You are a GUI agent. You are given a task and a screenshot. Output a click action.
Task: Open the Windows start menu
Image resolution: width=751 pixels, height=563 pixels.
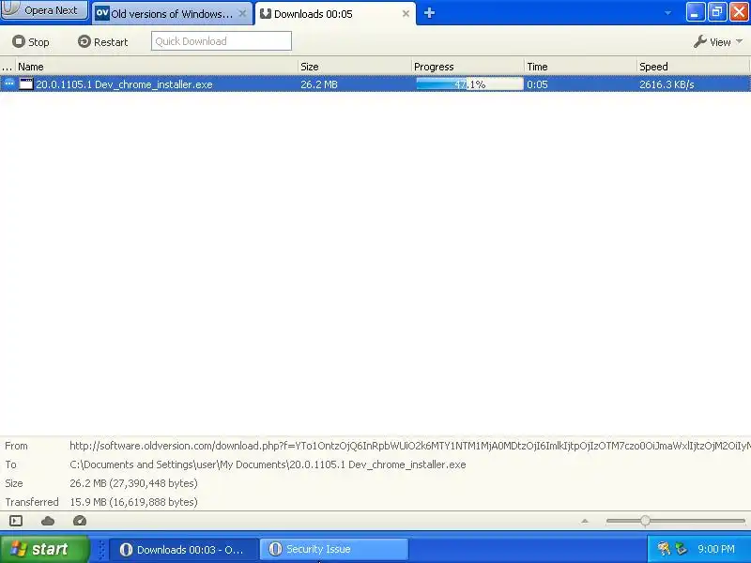[44, 549]
